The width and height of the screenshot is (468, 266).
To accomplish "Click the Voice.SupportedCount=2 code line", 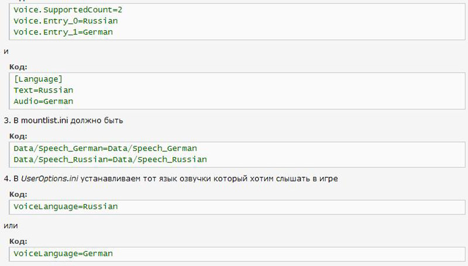I will pyautogui.click(x=68, y=10).
